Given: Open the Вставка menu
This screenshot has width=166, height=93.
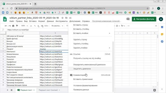Looking at the screenshot, I should pos(33,21).
